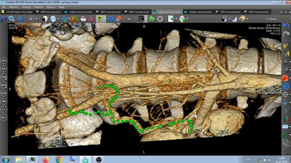The width and height of the screenshot is (291, 163).
Task: Click the gray crosshair target in sidebar
Action: coord(286,94)
